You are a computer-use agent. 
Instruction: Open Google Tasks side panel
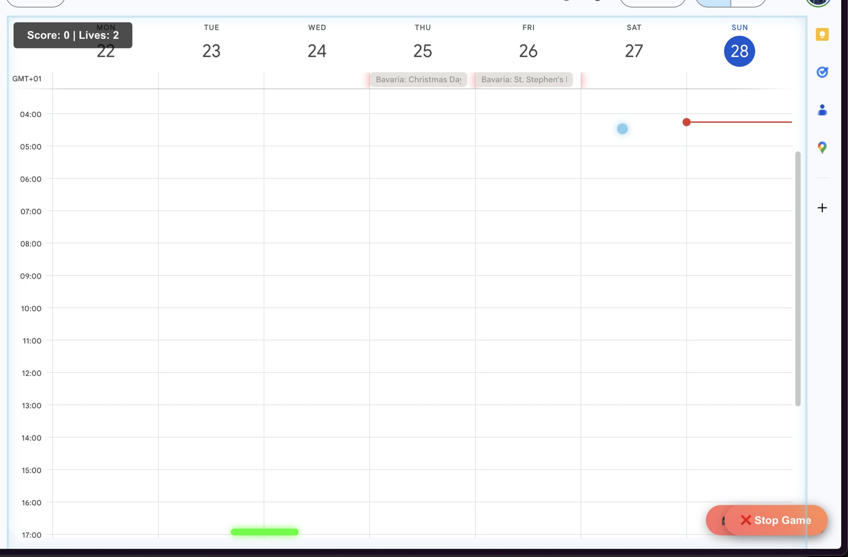tap(822, 72)
